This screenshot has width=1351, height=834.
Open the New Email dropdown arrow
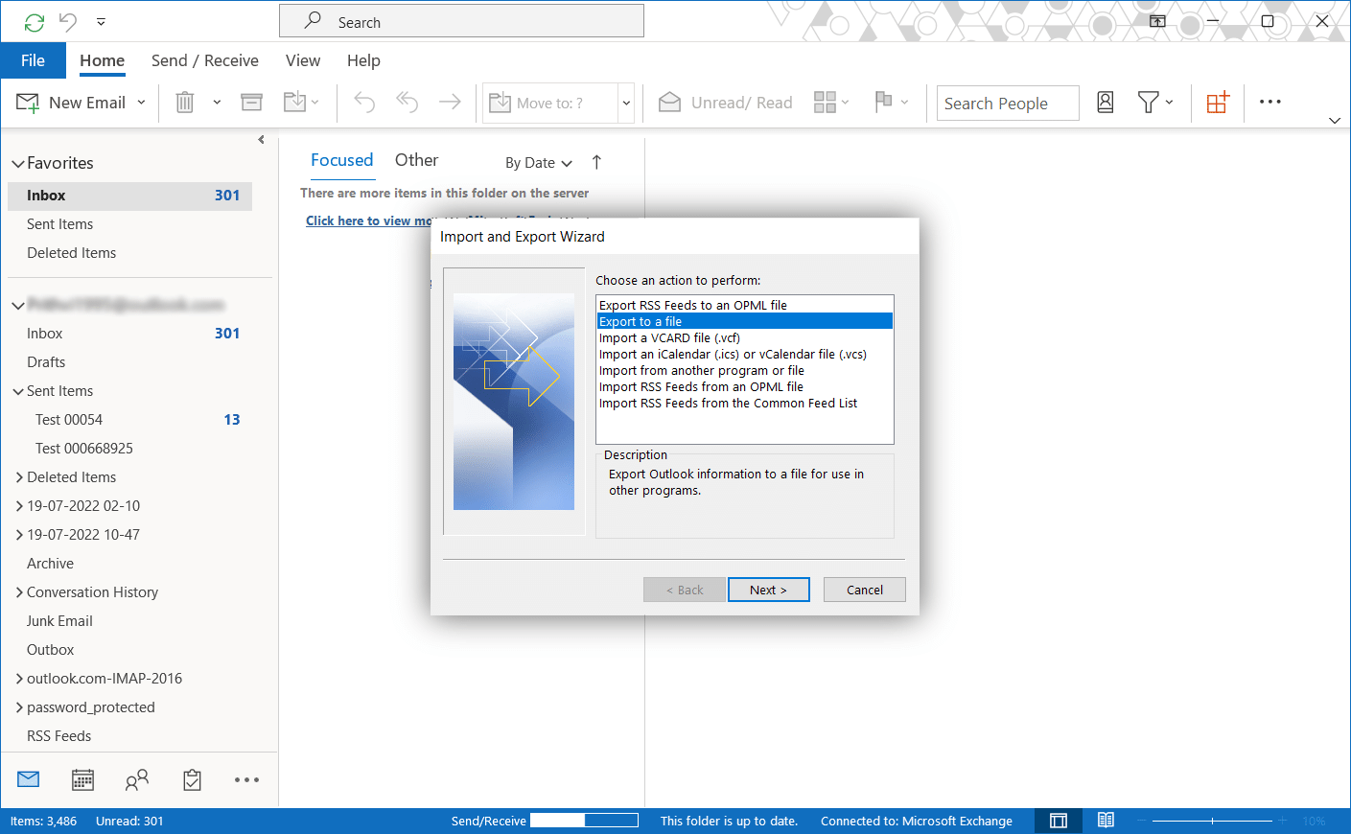pos(141,103)
